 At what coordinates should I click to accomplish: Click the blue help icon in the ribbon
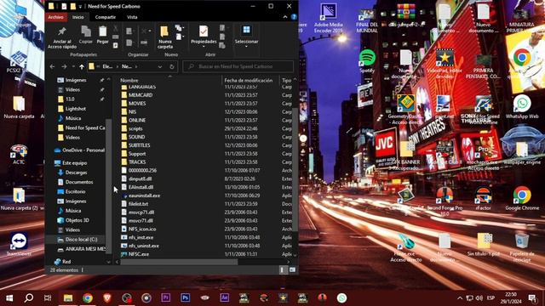[294, 17]
